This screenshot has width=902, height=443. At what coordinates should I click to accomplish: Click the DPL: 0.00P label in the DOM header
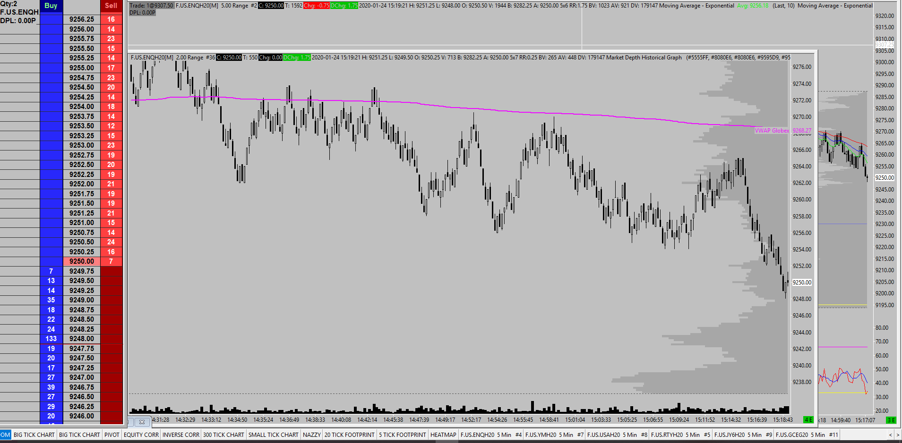(x=18, y=21)
